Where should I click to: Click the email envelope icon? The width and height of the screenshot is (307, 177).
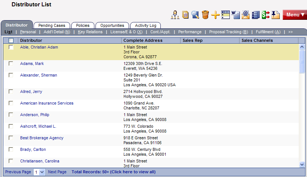coord(245,15)
